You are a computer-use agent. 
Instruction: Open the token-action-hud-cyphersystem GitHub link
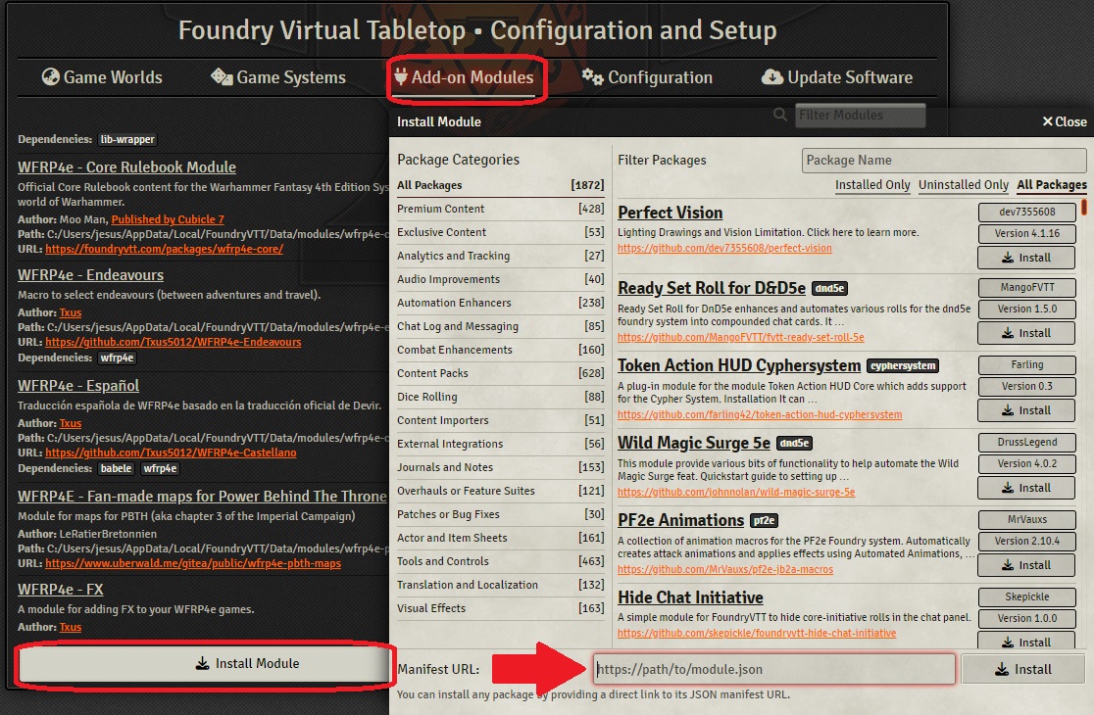759,414
